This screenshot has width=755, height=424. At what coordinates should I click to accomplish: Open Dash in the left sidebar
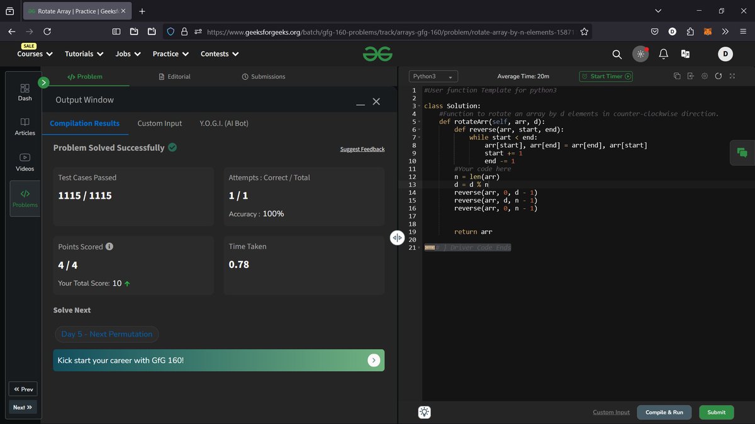(x=25, y=92)
